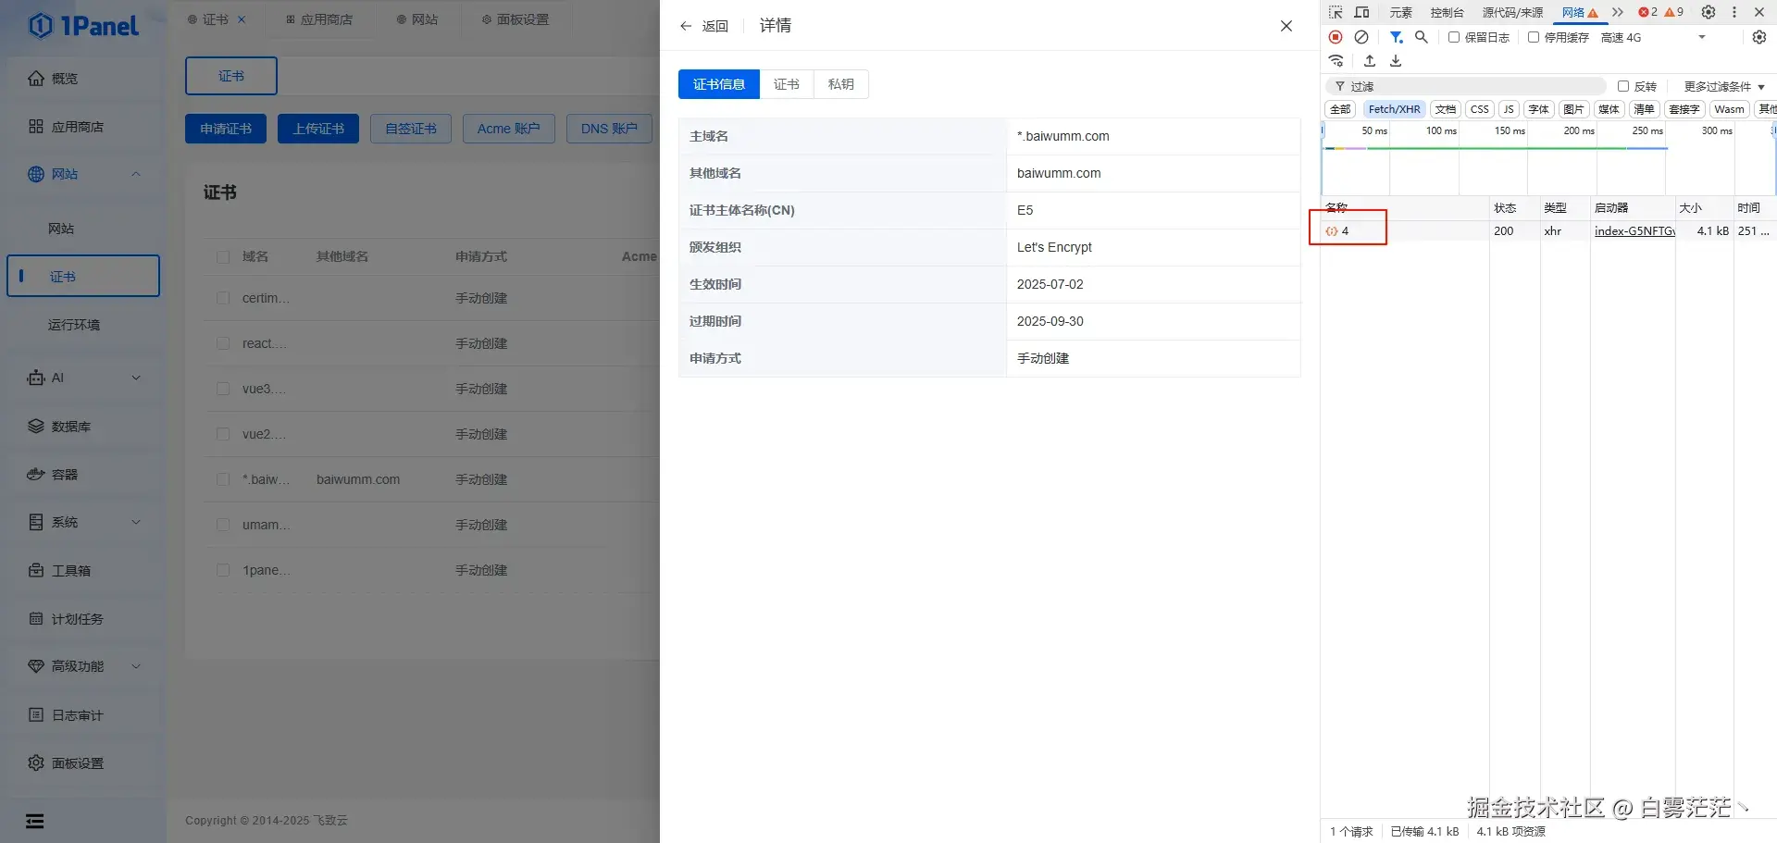Show more DevTools tabs chevron

pyautogui.click(x=1618, y=12)
